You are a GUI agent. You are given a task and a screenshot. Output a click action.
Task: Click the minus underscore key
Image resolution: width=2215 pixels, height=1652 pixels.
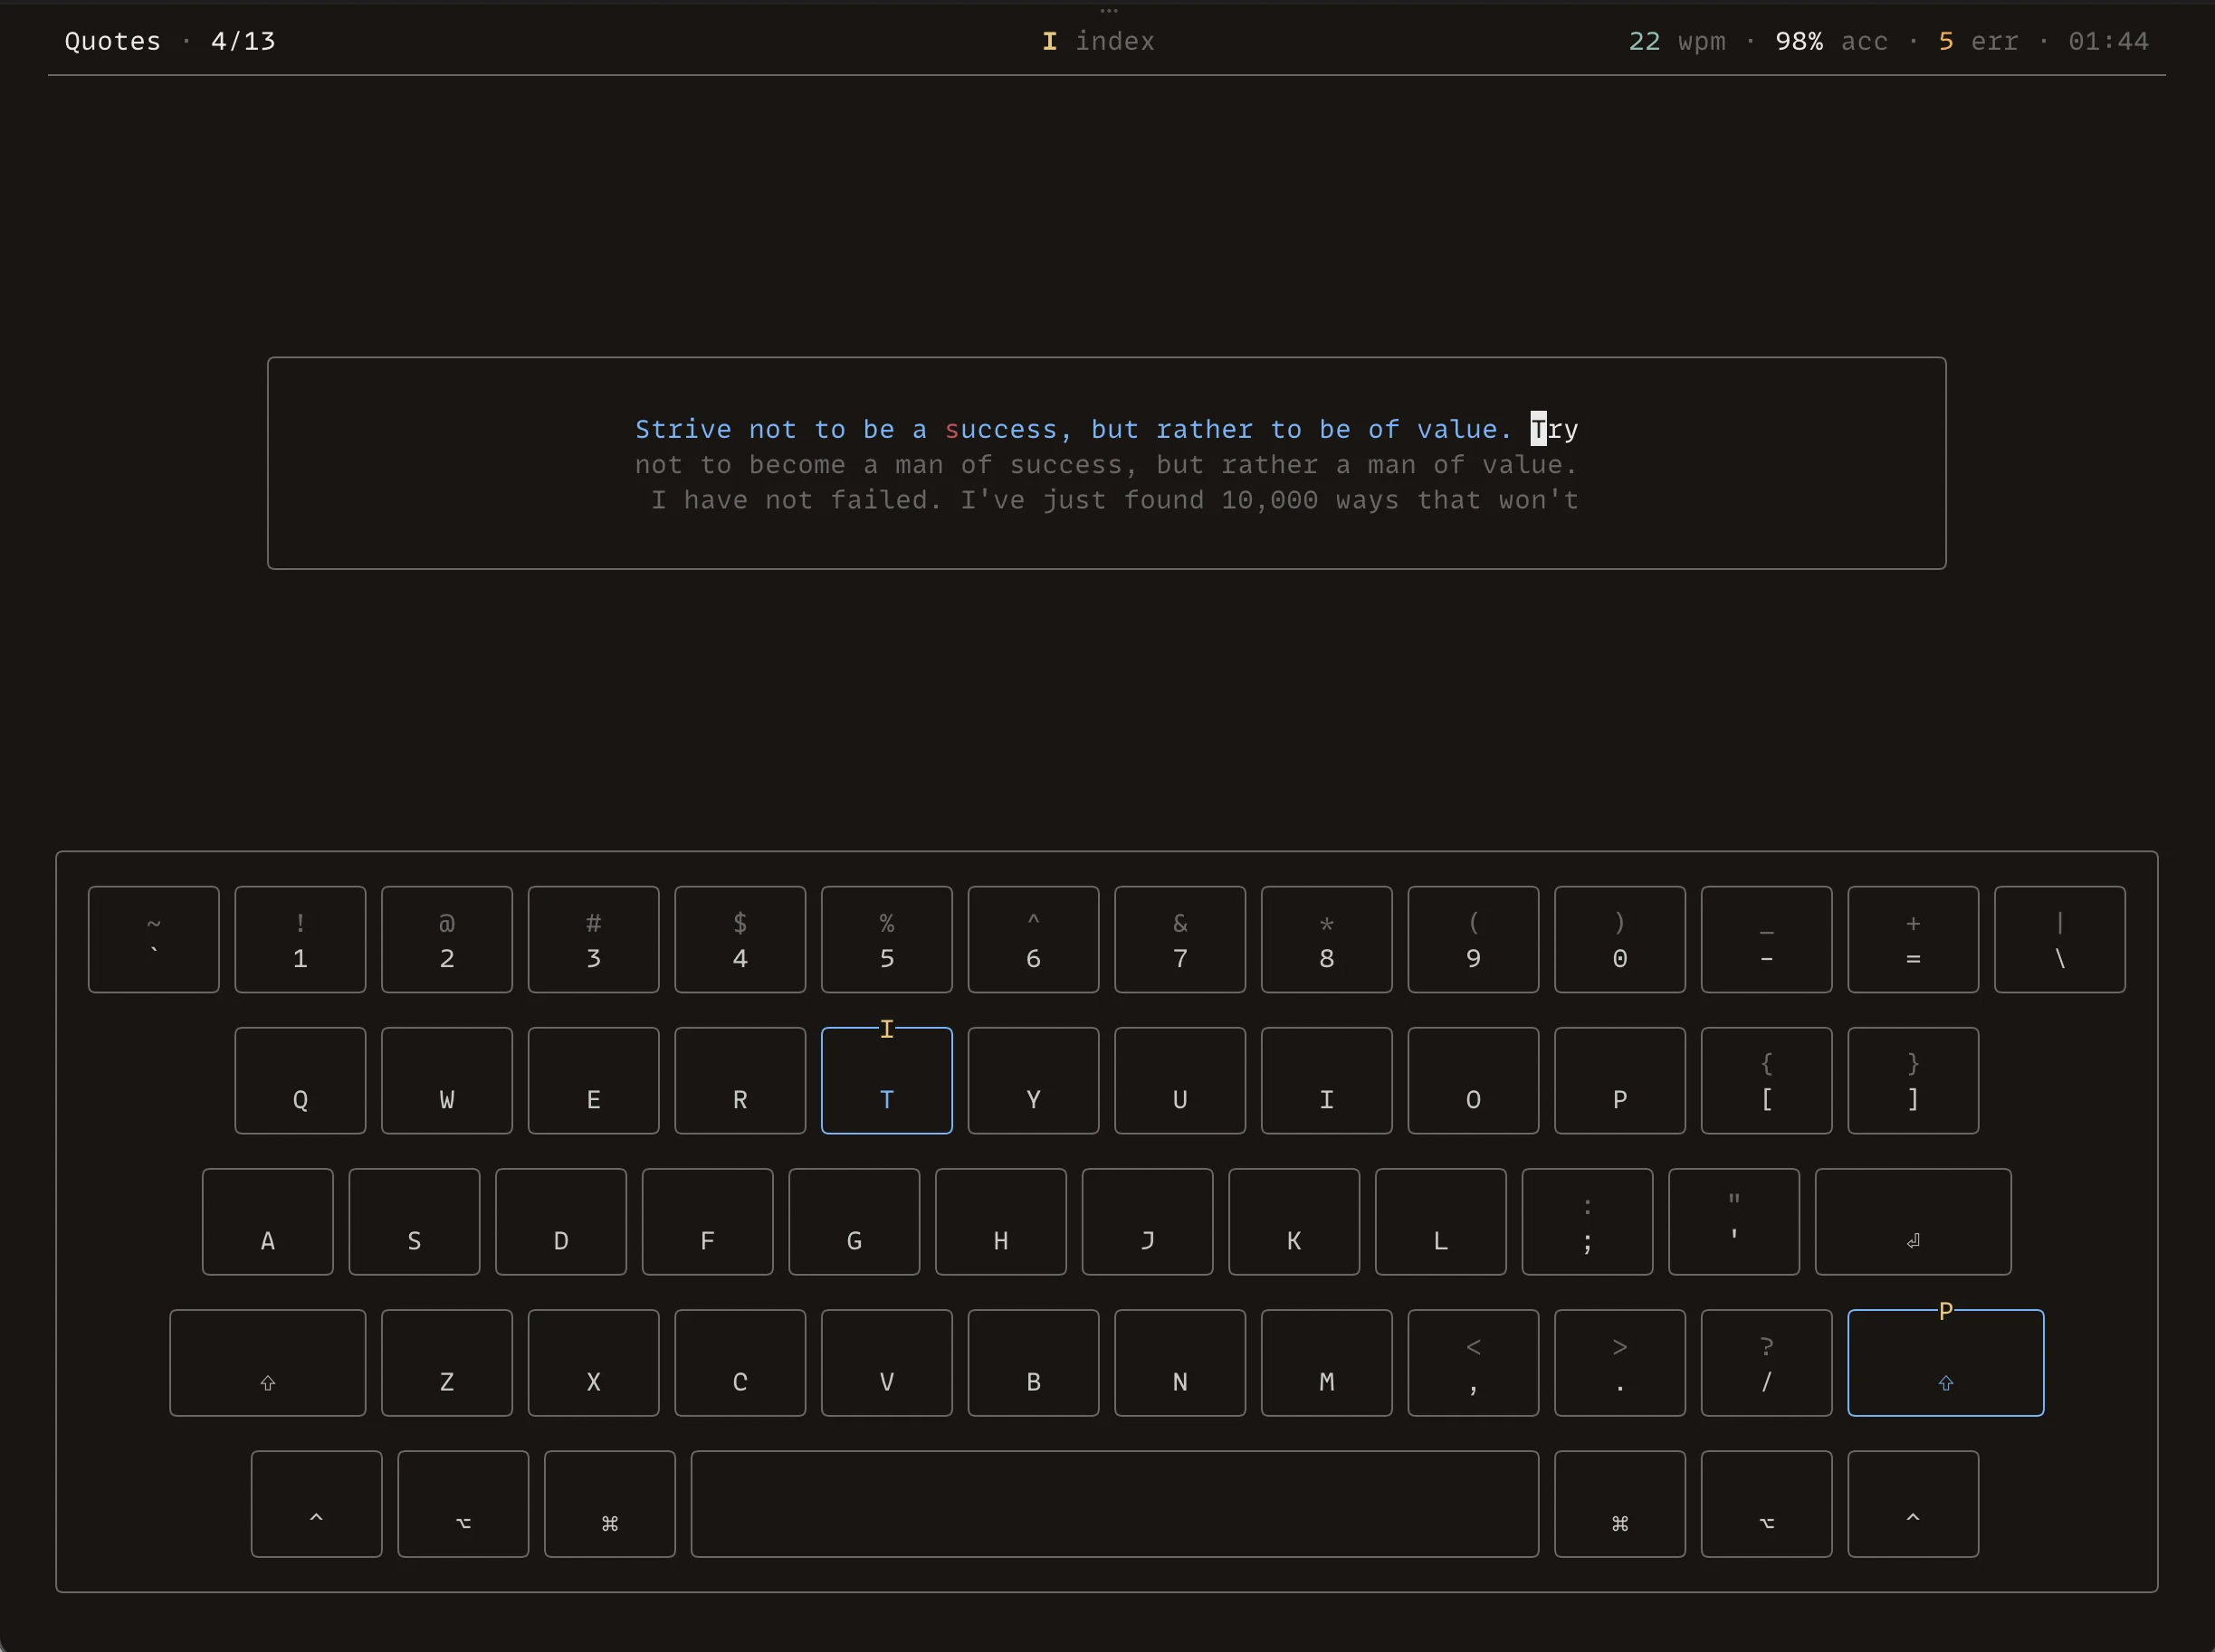pos(1767,939)
